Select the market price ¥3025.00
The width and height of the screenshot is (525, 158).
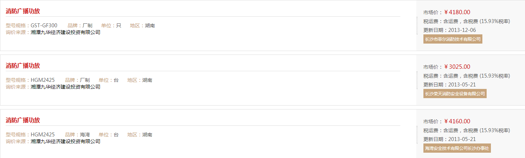point(457,67)
